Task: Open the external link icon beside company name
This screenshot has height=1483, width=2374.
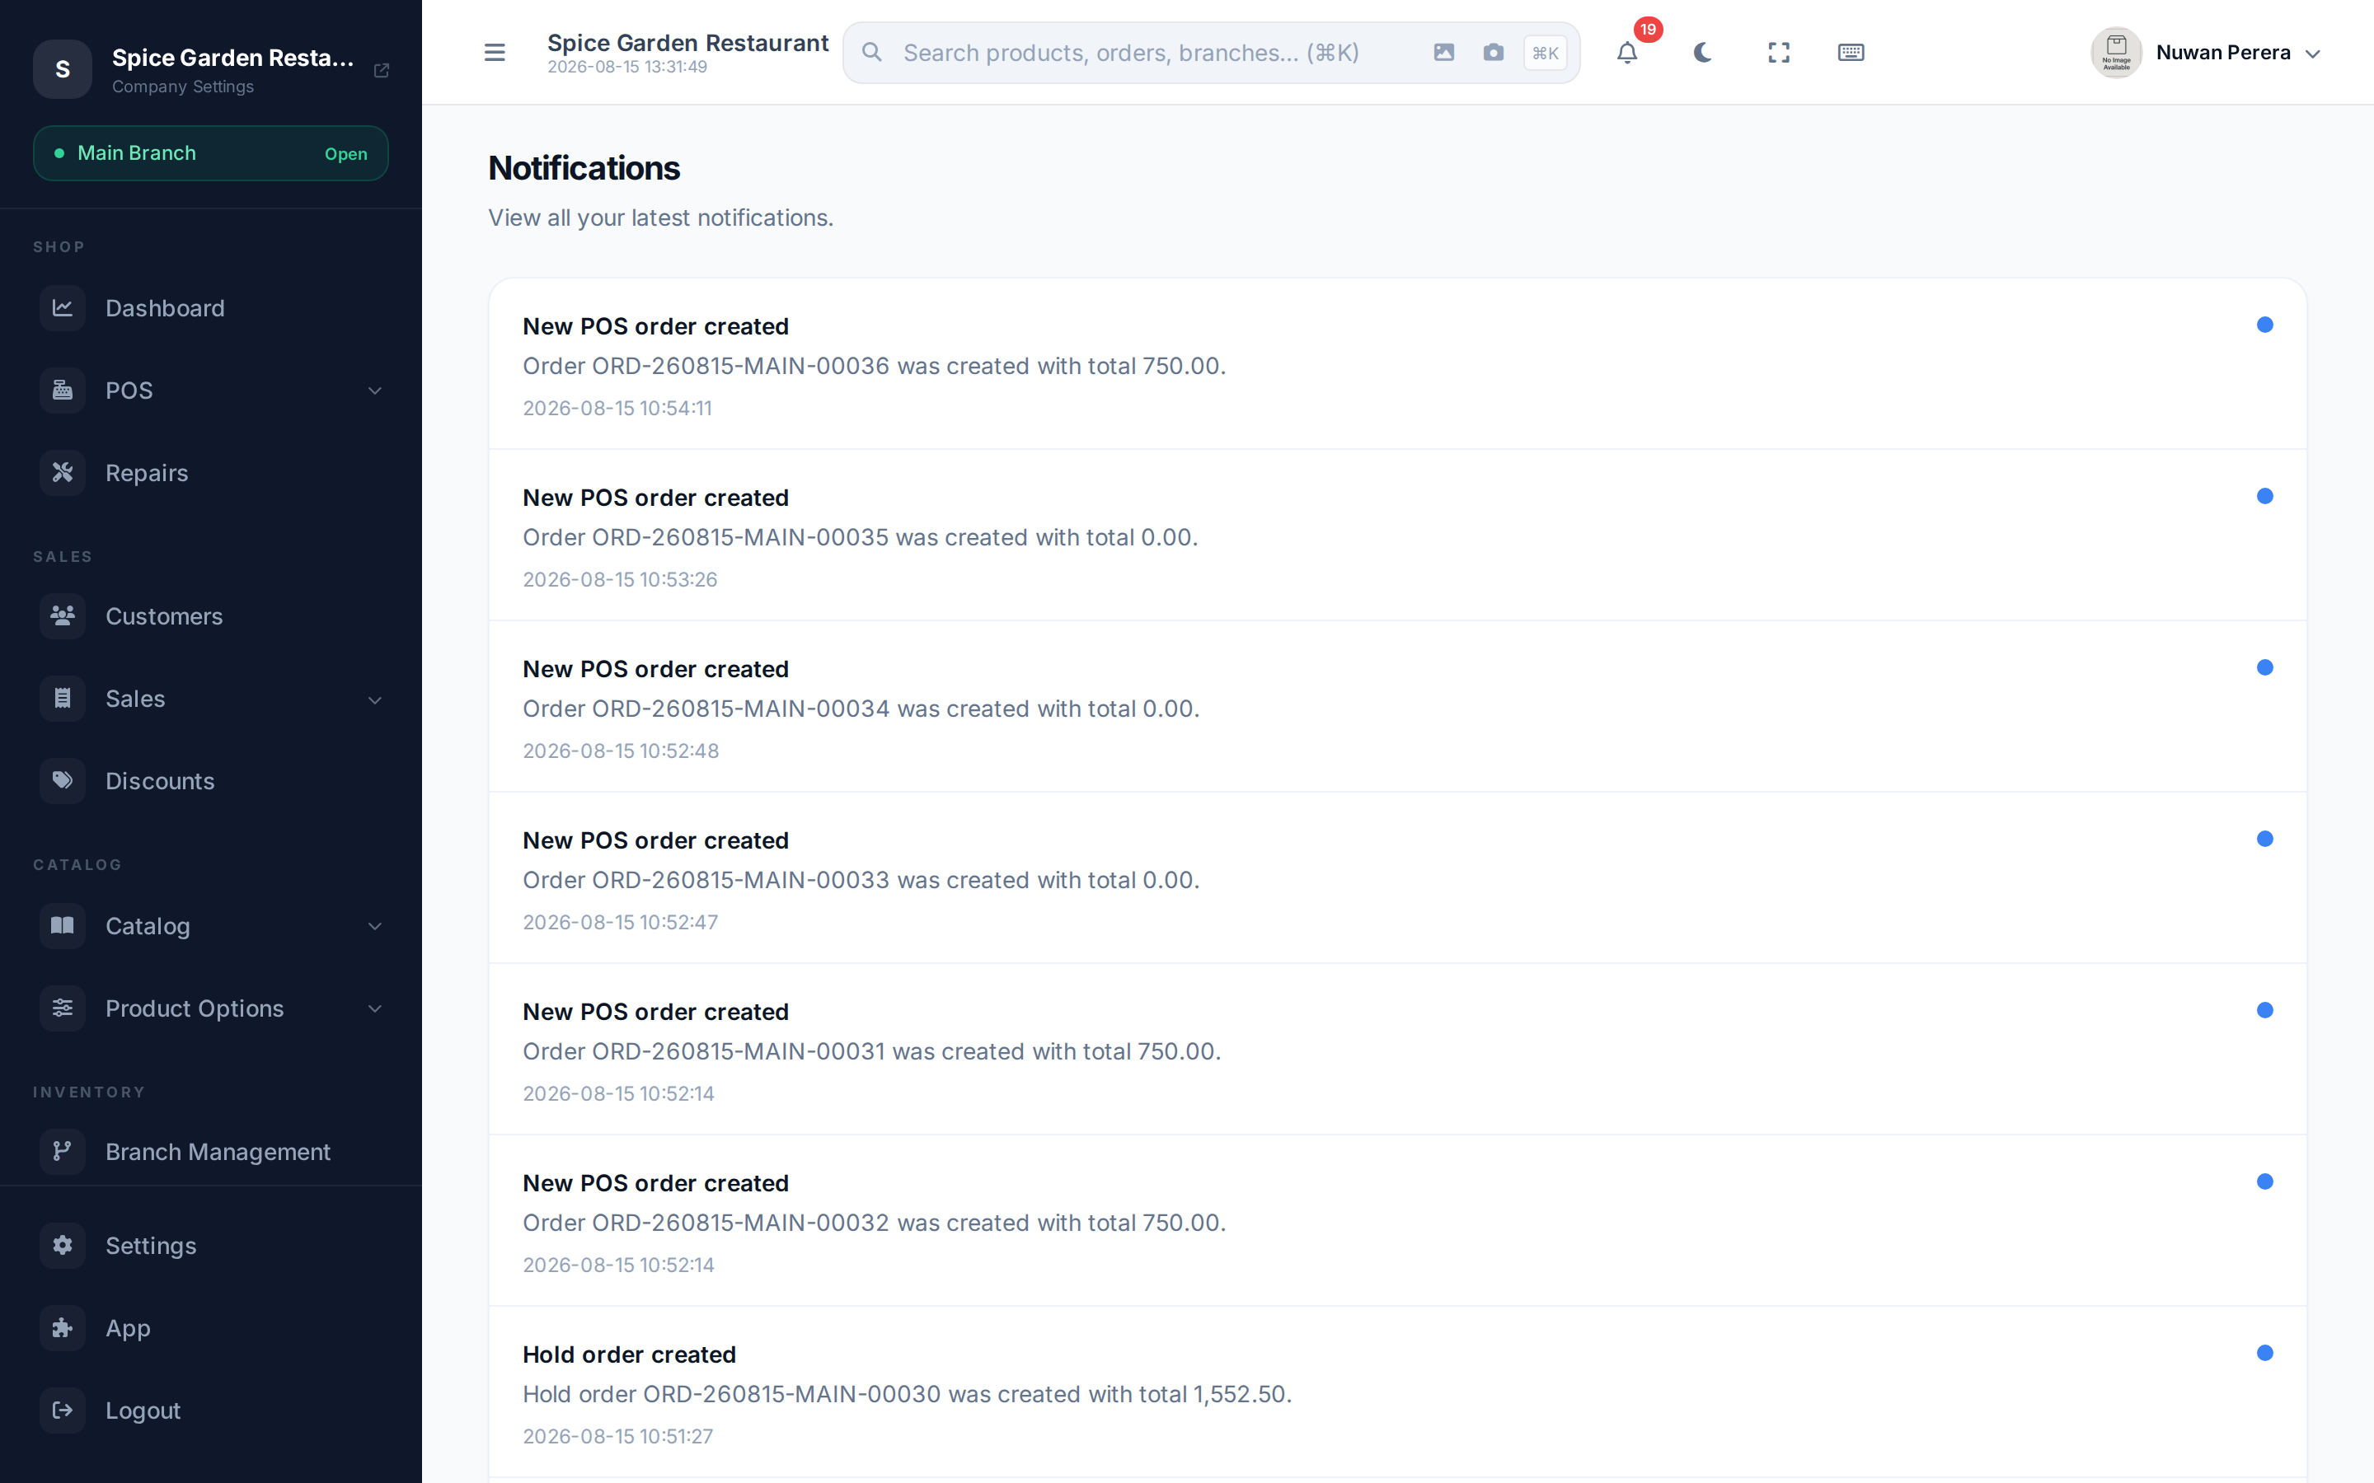Action: coord(382,71)
